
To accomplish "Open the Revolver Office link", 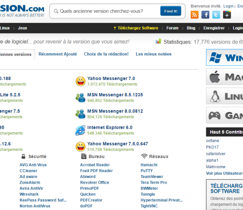I will (x=95, y=182).
